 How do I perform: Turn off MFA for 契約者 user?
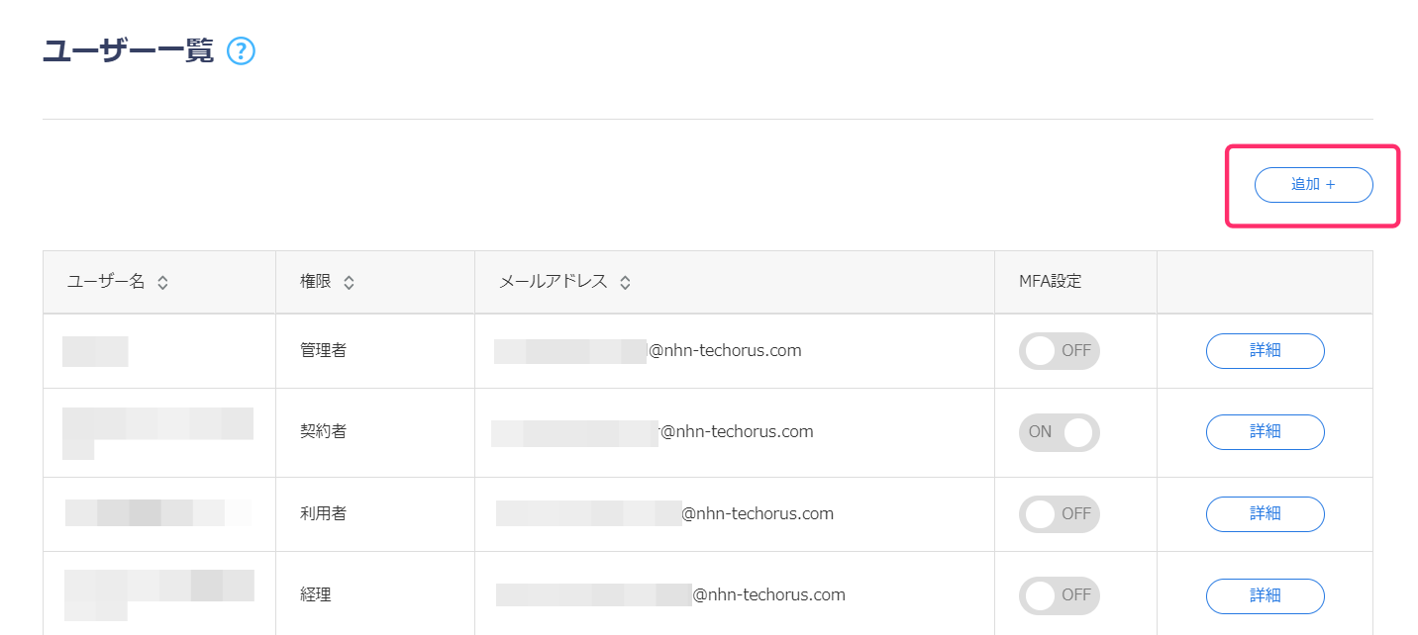click(1059, 432)
